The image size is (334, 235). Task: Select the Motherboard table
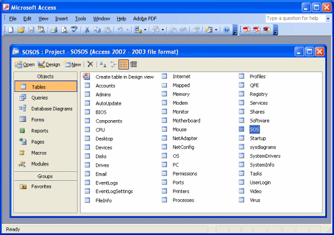186,121
